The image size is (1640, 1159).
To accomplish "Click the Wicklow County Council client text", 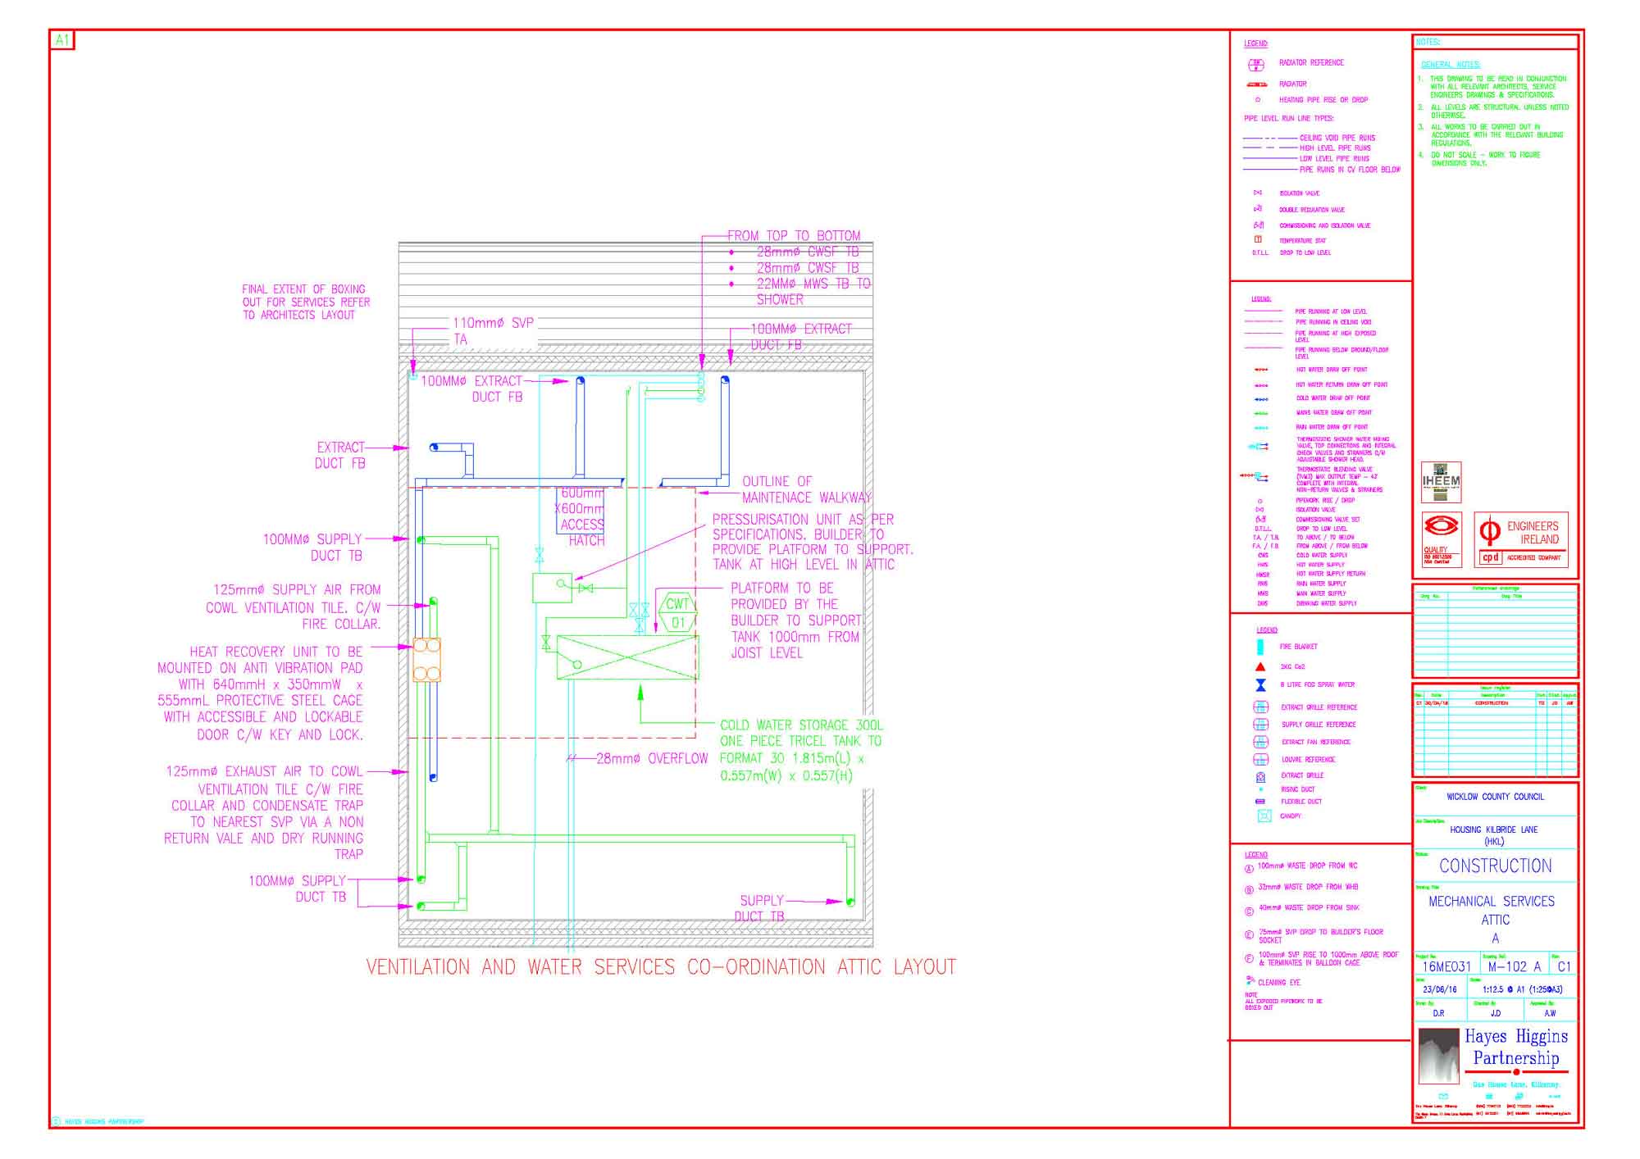I will click(1495, 797).
